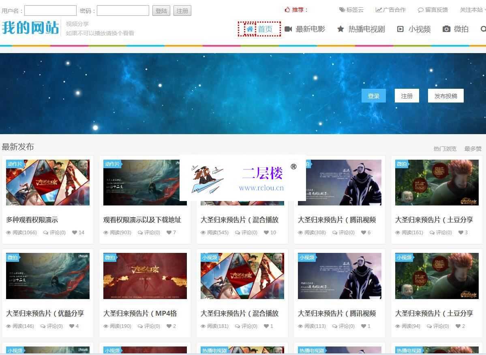
Task: Click the 阅读(545) read count
Action: (218, 232)
